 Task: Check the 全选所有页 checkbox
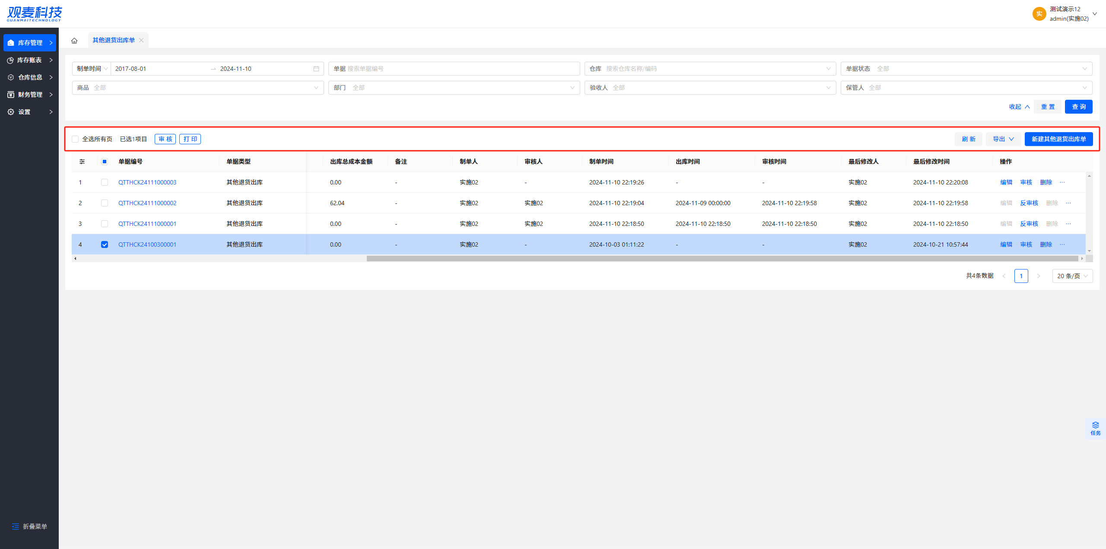click(x=75, y=139)
